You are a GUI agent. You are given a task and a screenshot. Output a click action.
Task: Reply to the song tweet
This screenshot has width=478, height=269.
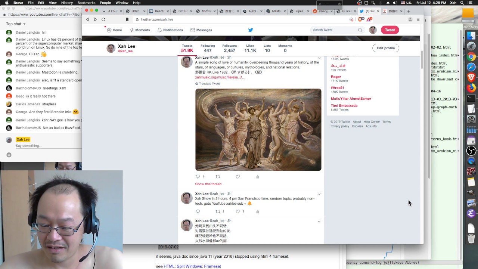coord(198,177)
